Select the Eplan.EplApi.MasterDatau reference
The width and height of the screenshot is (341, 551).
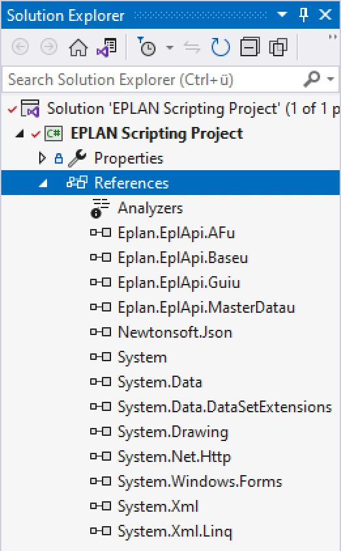[x=206, y=308]
